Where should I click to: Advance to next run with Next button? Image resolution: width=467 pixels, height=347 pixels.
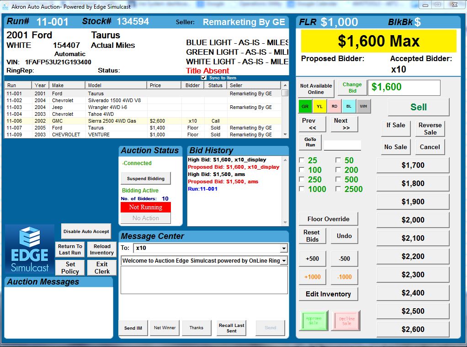[x=344, y=124]
